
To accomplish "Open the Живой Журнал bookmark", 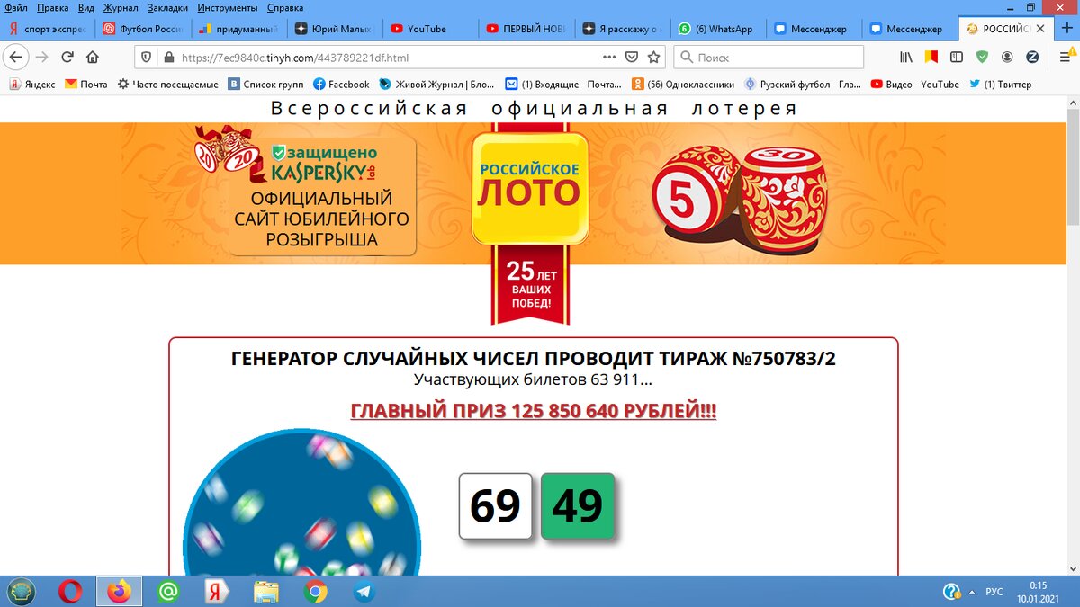I will pos(436,85).
